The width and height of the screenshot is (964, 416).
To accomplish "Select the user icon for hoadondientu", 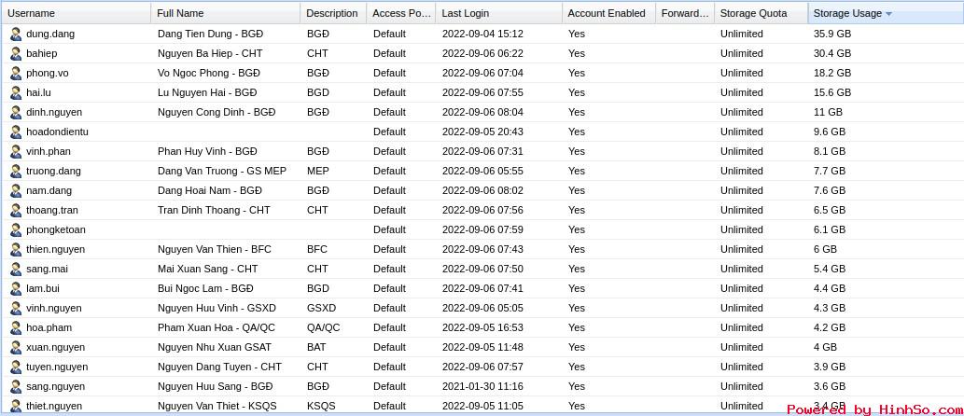I will pyautogui.click(x=16, y=132).
